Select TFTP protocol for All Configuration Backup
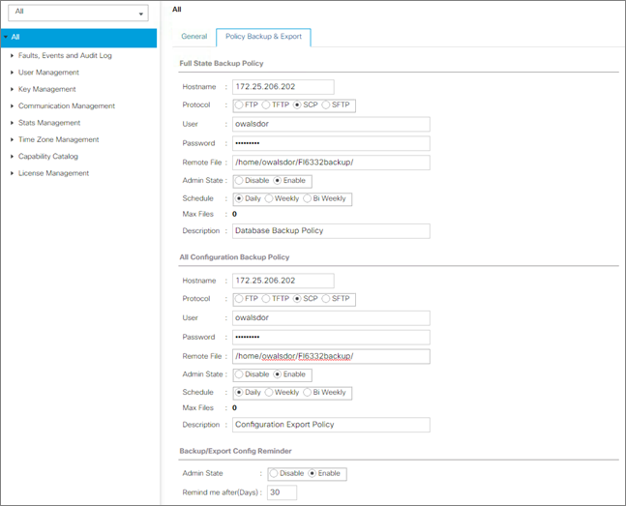Image resolution: width=626 pixels, height=506 pixels. coord(266,299)
